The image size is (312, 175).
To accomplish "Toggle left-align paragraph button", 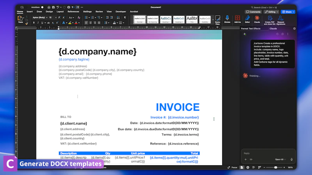I will [x=86, y=23].
